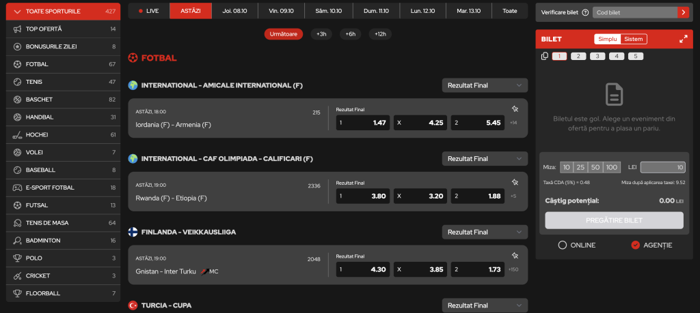700x313 pixels.
Task: Open the E-Sport Fotbal gamepad icon
Action: [17, 188]
